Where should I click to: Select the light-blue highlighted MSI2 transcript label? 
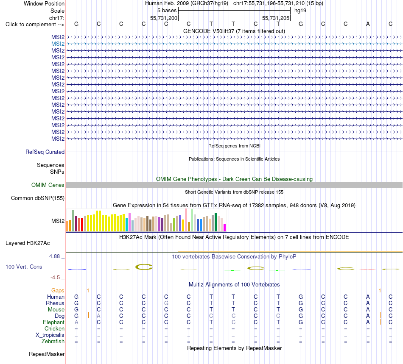coord(58,44)
